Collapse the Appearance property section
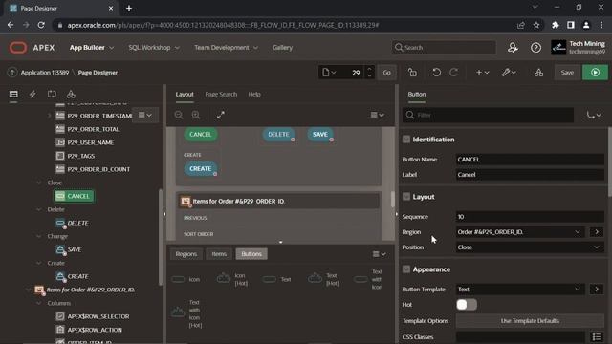 tap(405, 269)
